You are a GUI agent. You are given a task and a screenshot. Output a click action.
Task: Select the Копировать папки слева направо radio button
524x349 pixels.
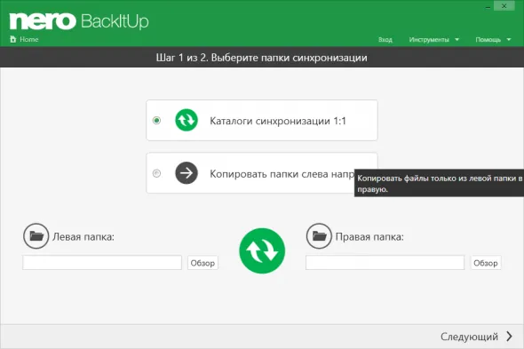[156, 173]
